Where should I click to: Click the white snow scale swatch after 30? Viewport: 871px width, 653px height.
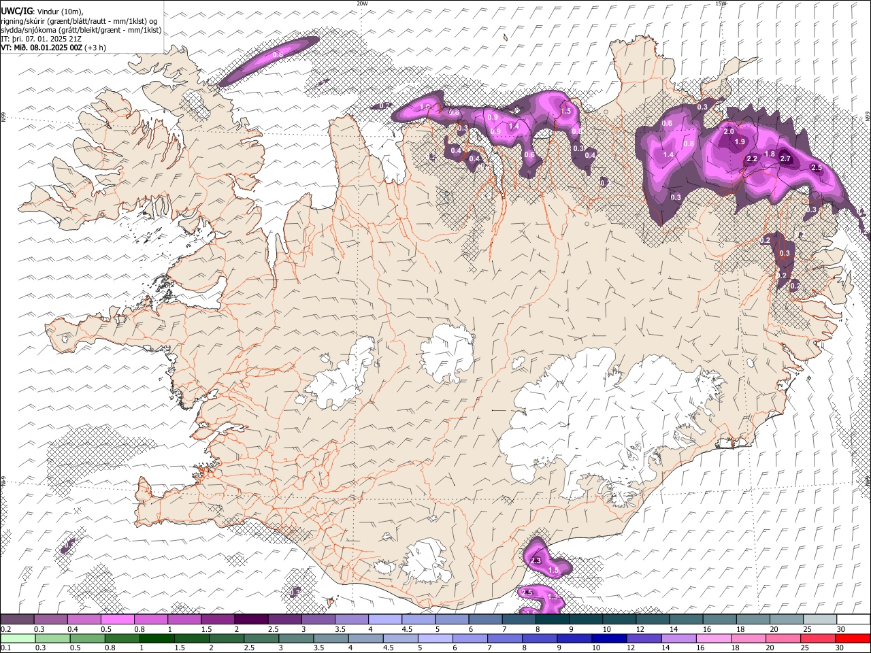853,619
